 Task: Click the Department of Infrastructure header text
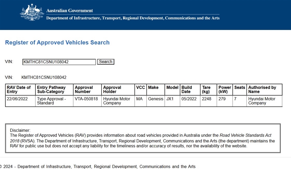[133, 18]
